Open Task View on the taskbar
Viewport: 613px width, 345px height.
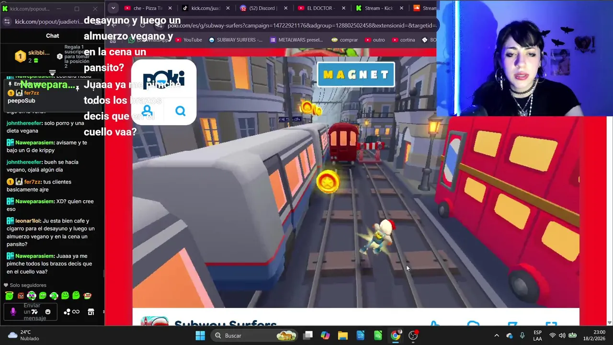(308, 335)
